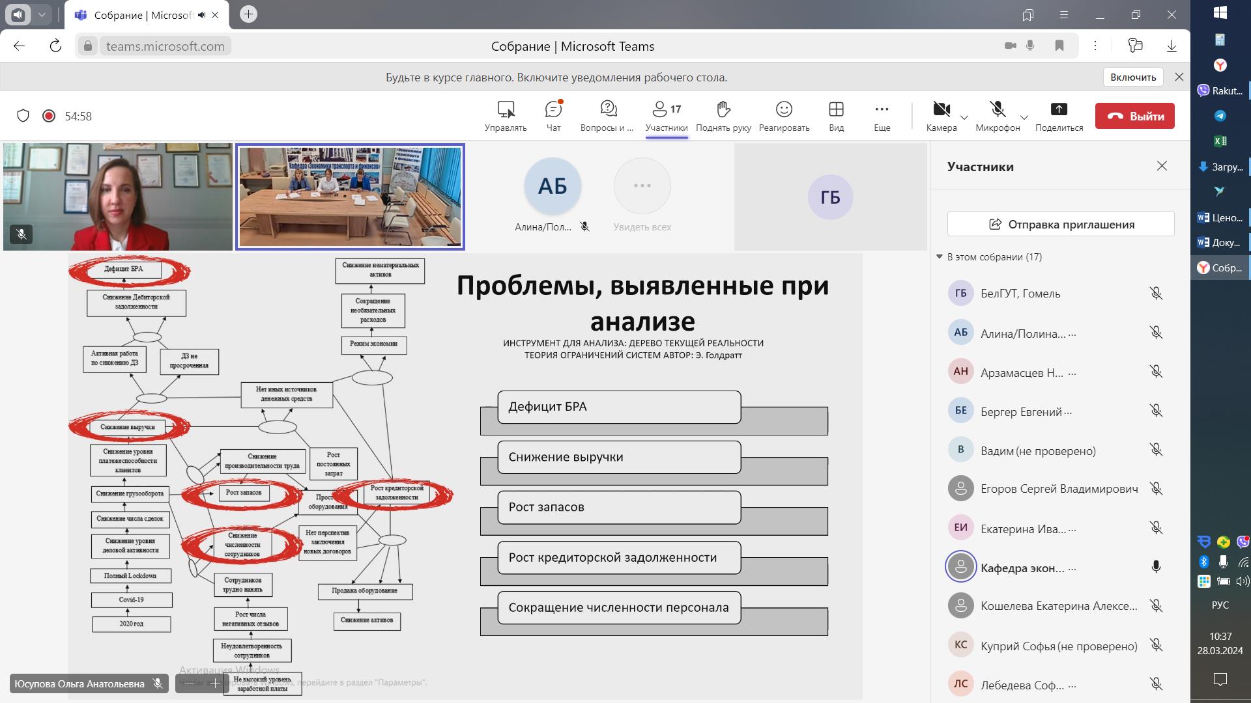This screenshot has width=1251, height=703.
Task: Mute the Собрание tab audio icon
Action: (x=201, y=15)
